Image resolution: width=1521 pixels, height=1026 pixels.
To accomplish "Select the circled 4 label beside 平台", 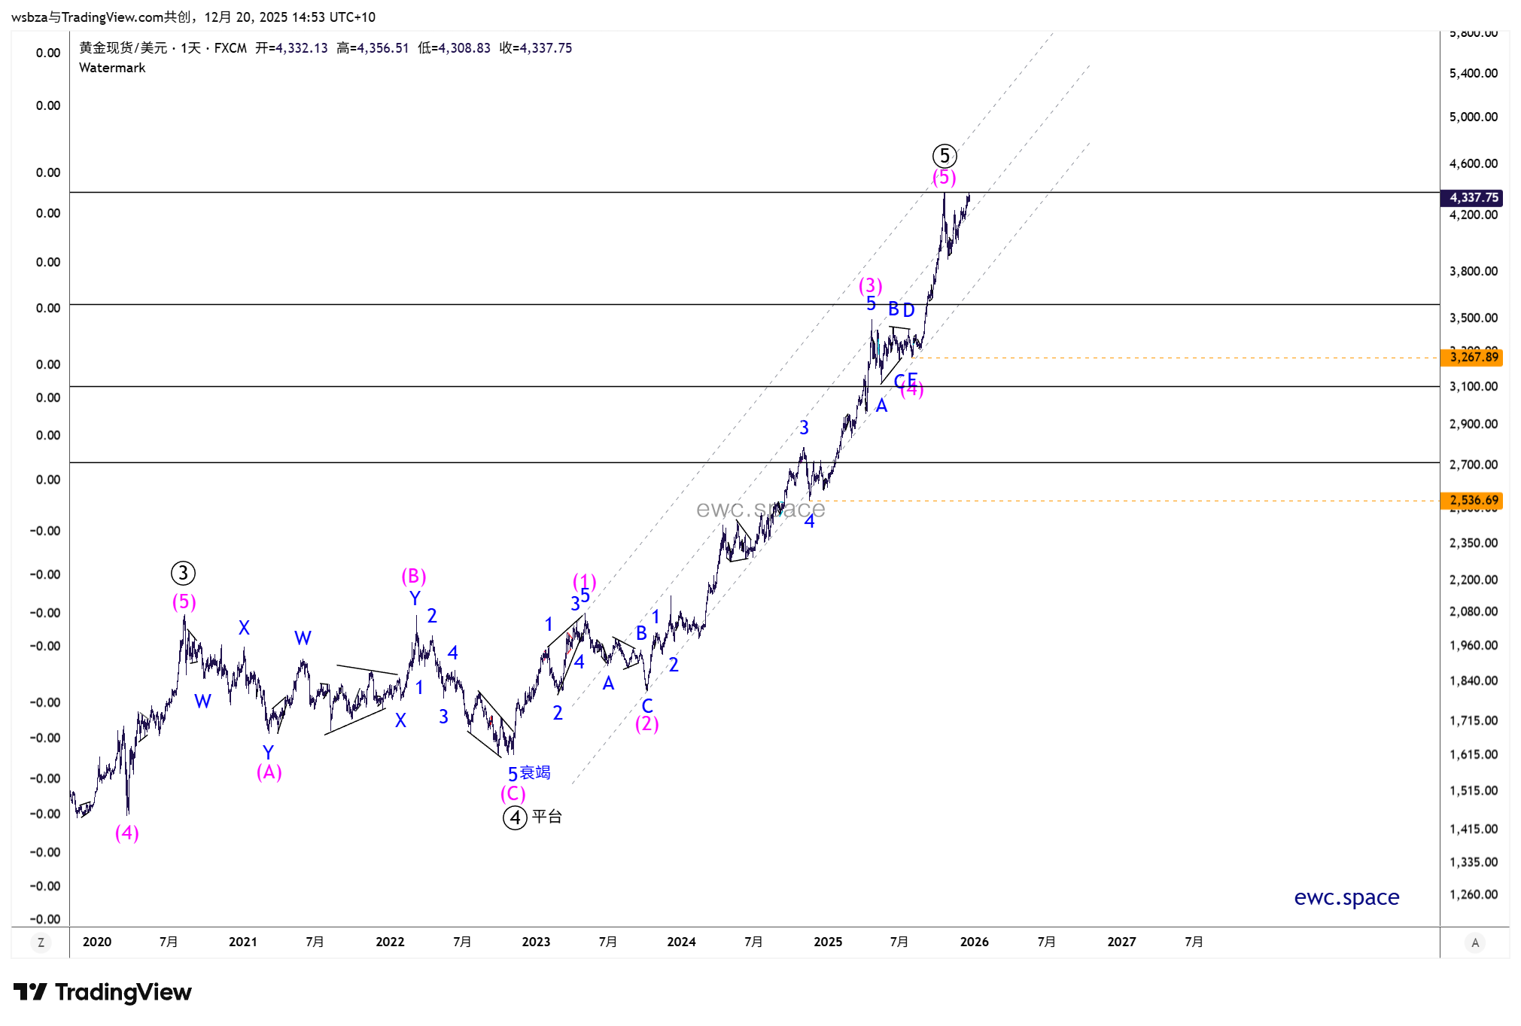I will coord(515,817).
